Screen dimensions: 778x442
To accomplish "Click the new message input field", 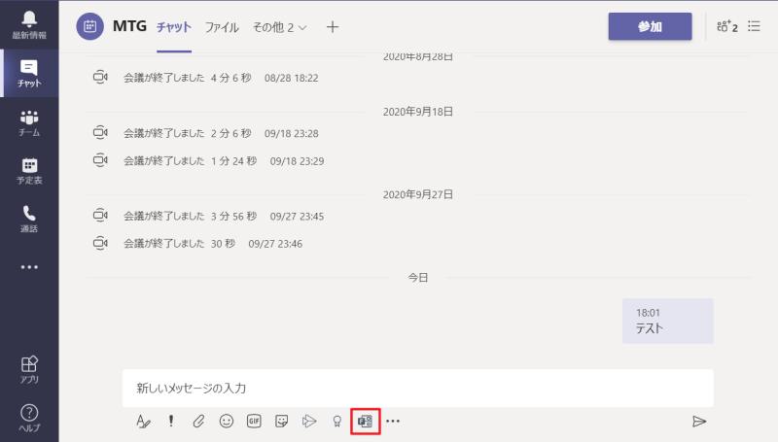I will [x=418, y=388].
